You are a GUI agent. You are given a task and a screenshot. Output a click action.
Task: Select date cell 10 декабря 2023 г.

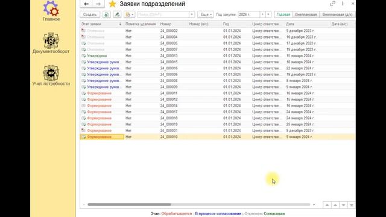(x=301, y=37)
